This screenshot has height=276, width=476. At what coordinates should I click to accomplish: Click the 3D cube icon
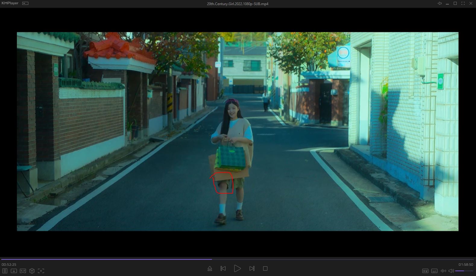pos(32,271)
